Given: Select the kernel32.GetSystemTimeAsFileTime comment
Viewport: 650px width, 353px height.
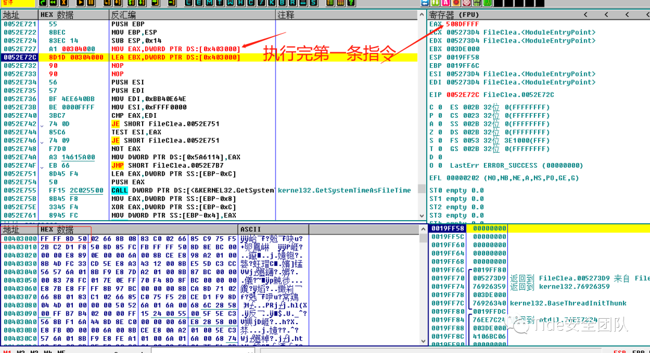Looking at the screenshot, I should point(344,190).
